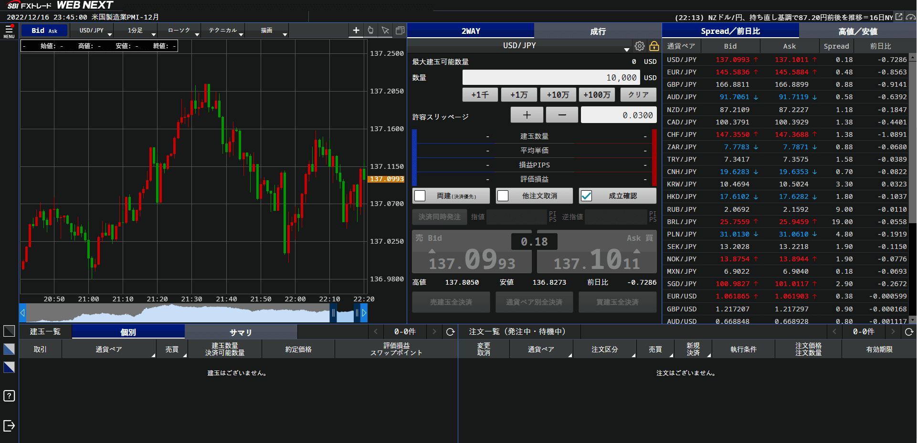Screen dimensions: 917x443
Task: Open the news ticker external link icon
Action: (x=899, y=17)
